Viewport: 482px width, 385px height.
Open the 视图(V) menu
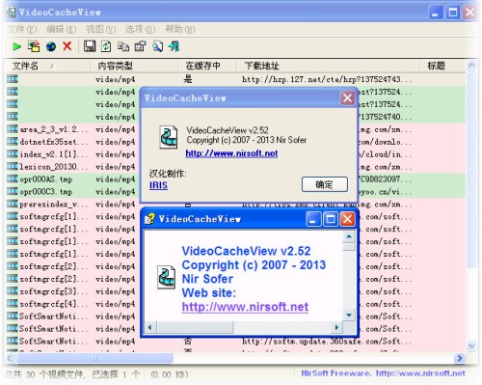(x=101, y=29)
